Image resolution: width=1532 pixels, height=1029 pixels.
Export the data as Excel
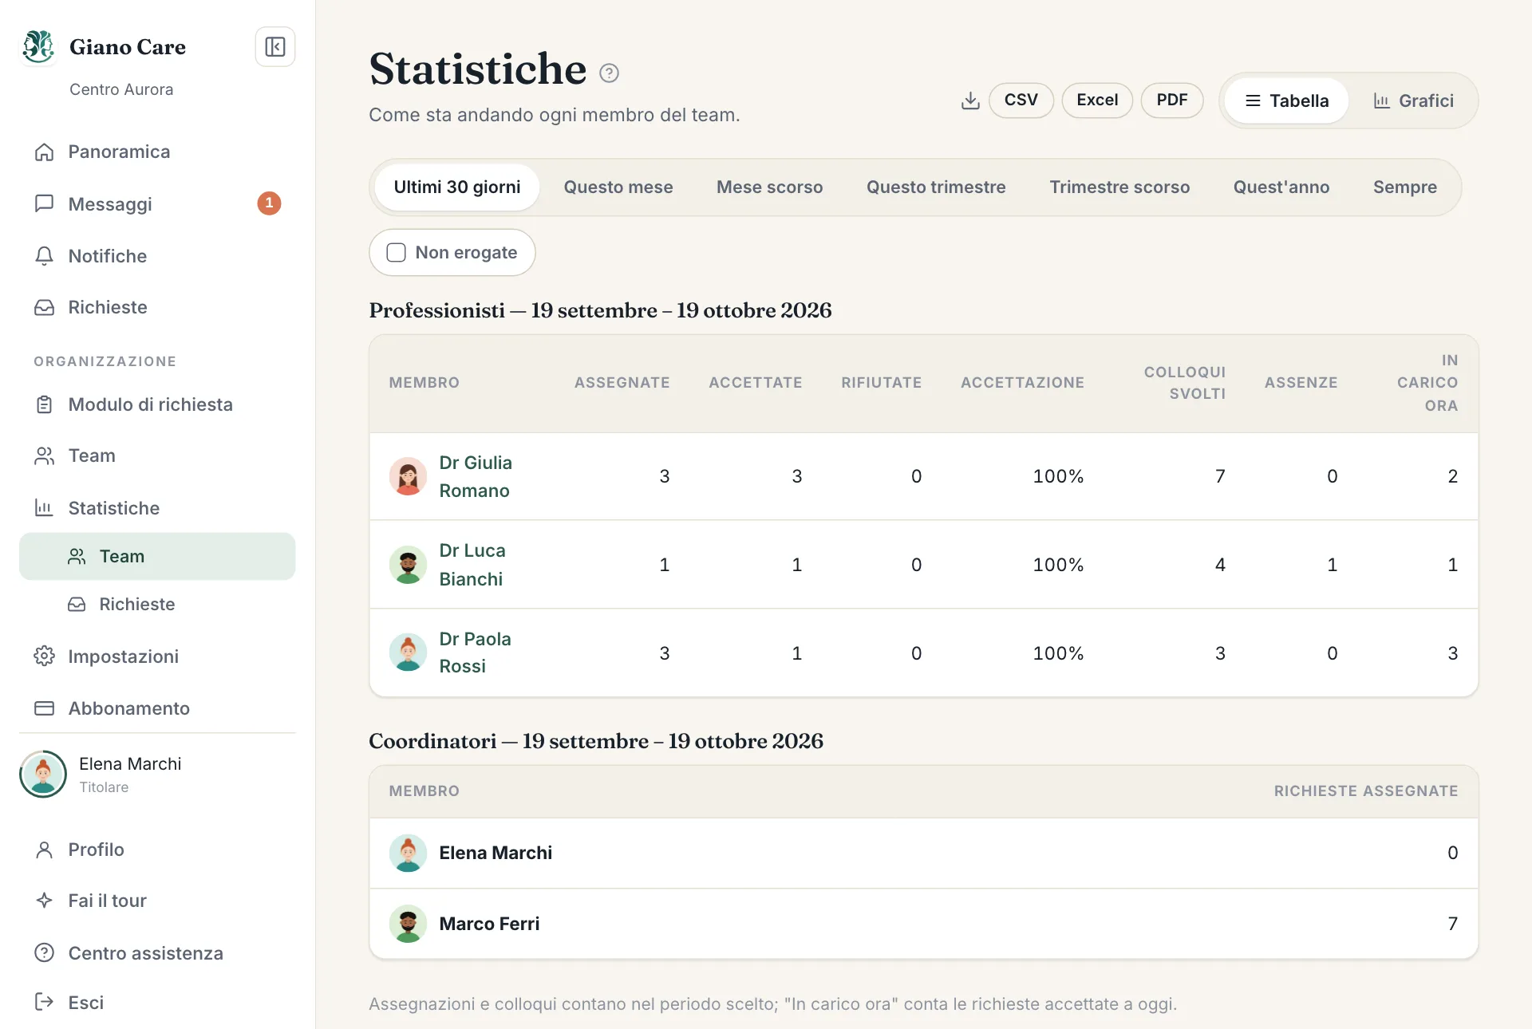(x=1097, y=101)
